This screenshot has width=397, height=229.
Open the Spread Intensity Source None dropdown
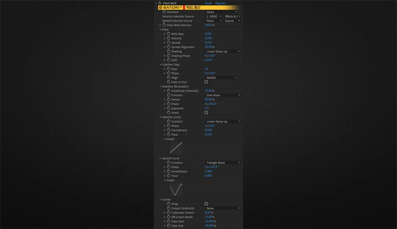214,21
